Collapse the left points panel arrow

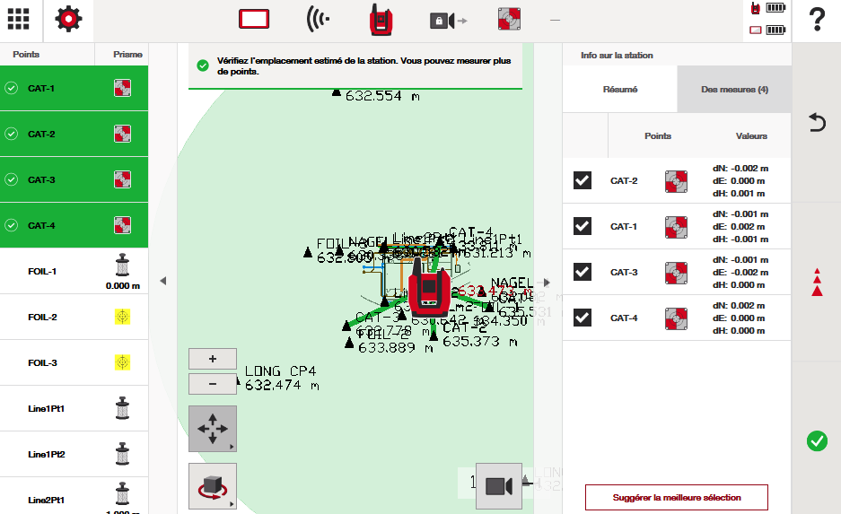coord(163,281)
